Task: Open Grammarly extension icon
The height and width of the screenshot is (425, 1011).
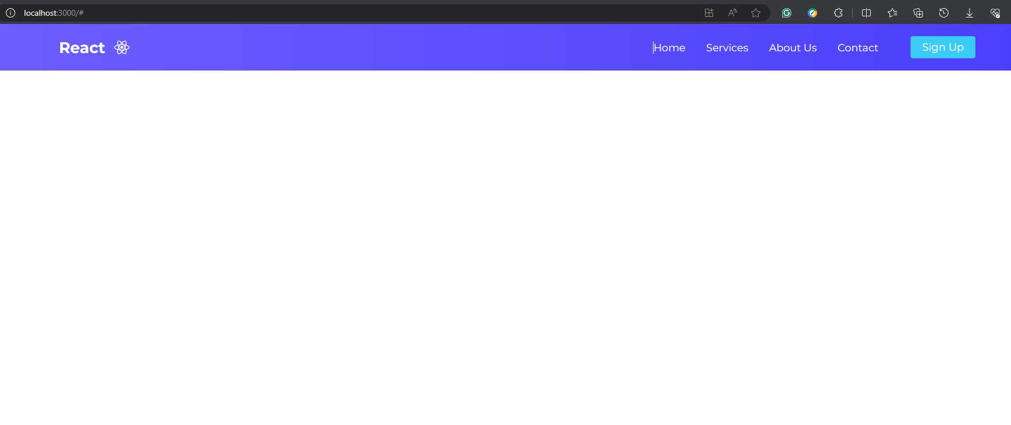Action: pos(787,13)
